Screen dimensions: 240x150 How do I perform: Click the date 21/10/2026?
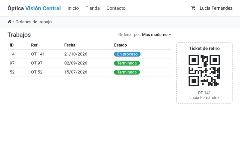point(75,54)
